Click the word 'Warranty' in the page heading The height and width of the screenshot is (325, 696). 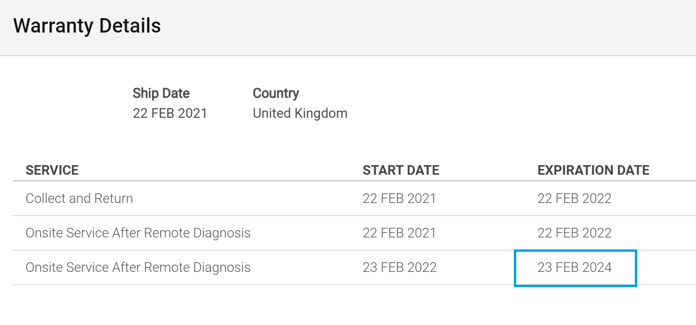click(x=54, y=25)
